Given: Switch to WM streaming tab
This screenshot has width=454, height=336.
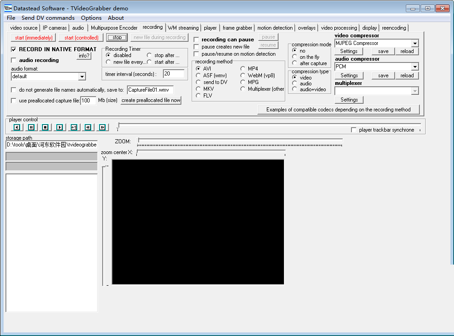Looking at the screenshot, I should (183, 28).
